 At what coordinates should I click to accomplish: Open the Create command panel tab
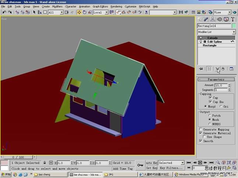tap(199, 19)
